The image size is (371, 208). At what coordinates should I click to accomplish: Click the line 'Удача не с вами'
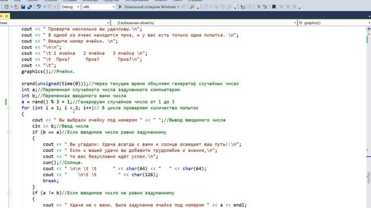coord(144,205)
